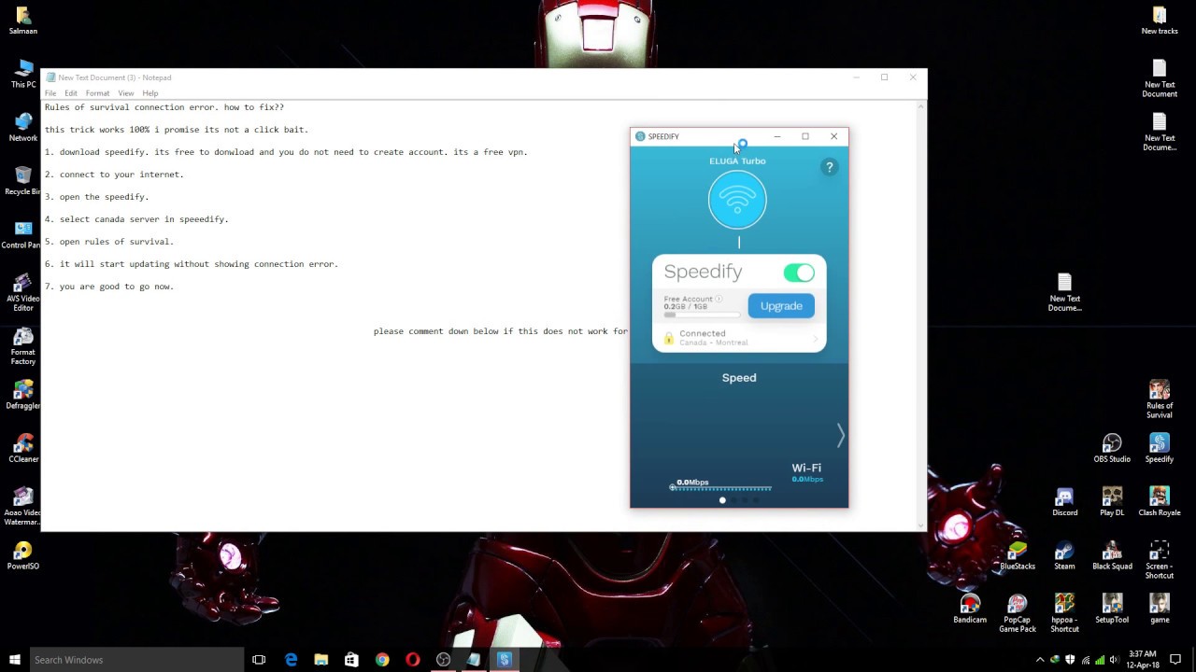Image resolution: width=1196 pixels, height=672 pixels.
Task: Click the yellow lock icon beside Connected
Action: 668,339
